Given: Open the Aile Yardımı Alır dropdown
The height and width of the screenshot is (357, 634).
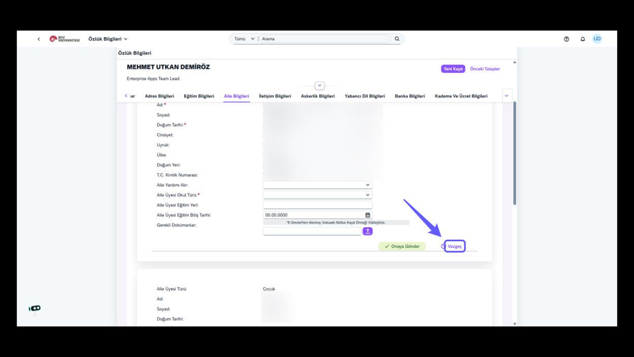Looking at the screenshot, I should 318,185.
